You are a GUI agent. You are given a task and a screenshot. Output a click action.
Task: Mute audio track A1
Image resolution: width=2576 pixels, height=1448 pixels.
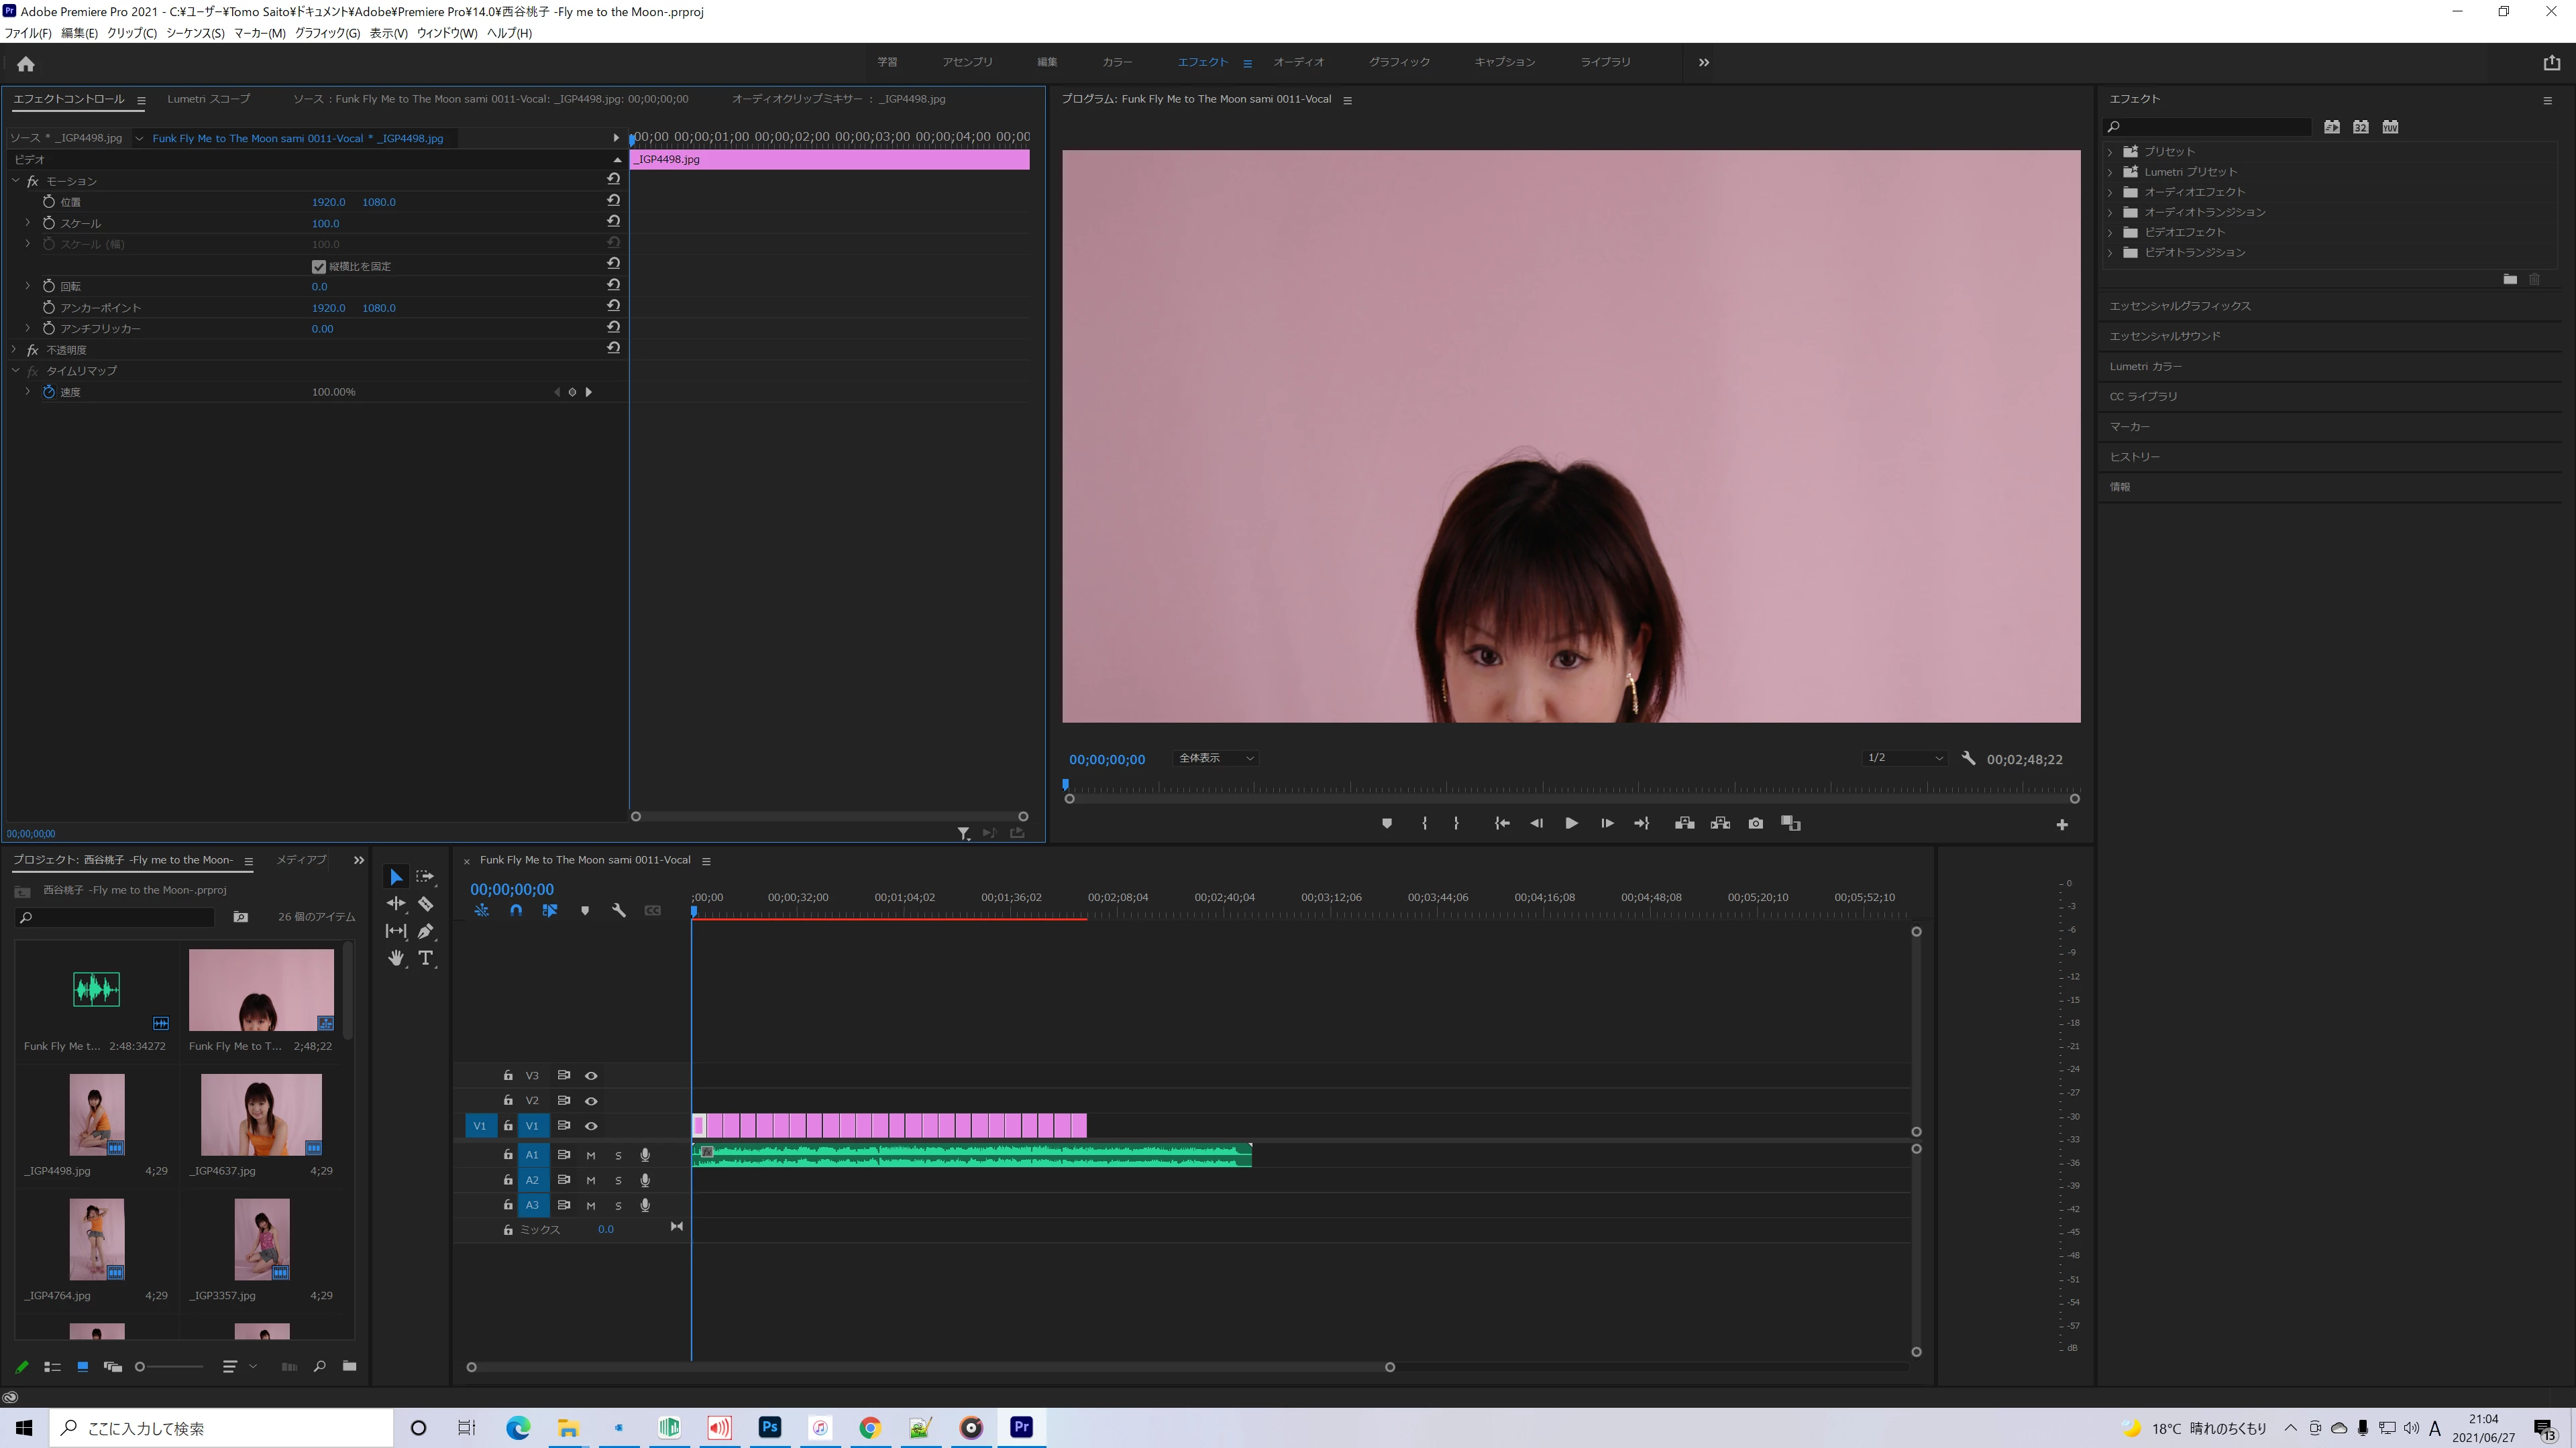coord(591,1155)
